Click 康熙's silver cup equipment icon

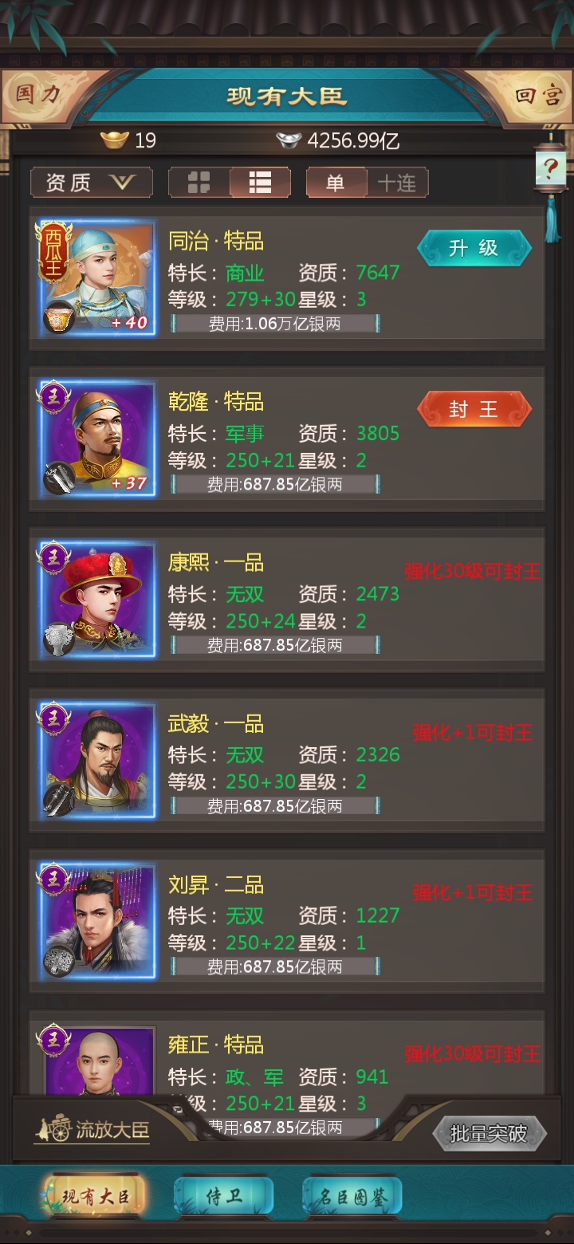tap(59, 639)
